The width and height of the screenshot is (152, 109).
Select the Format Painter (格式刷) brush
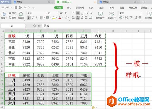point(21,14)
